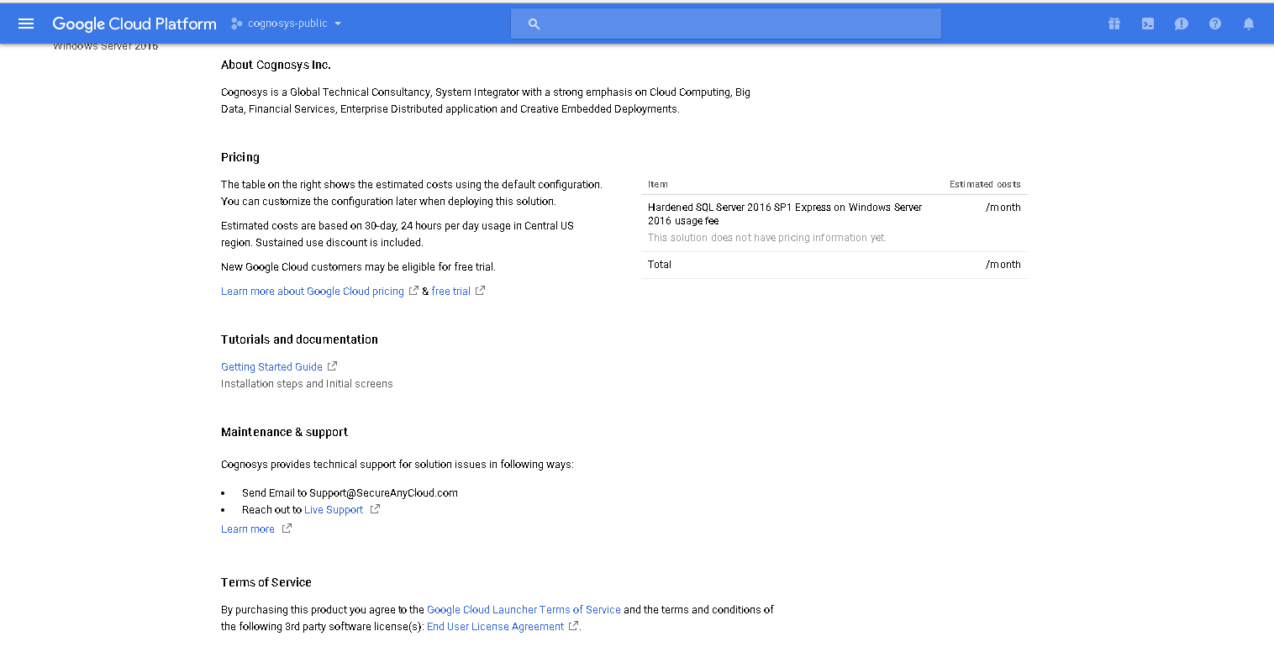Open the Getting Started Guide link
The image size is (1274, 668).
point(271,367)
